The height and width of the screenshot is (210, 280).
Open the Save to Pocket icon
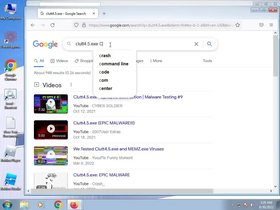(x=261, y=25)
